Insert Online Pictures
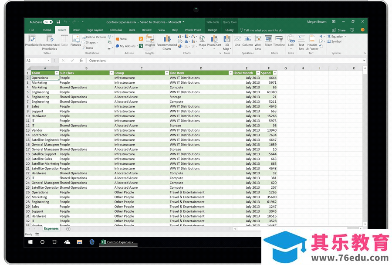The height and width of the screenshot is (265, 392). [94, 37]
